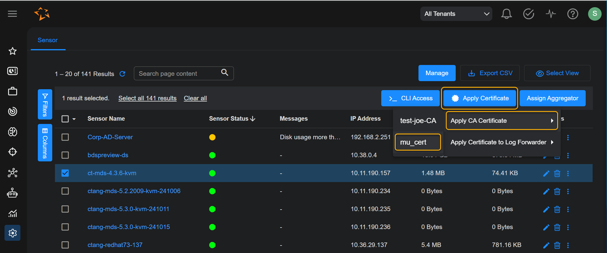Image resolution: width=607 pixels, height=253 pixels.
Task: Switch to the Sensor tab
Action: tap(47, 40)
